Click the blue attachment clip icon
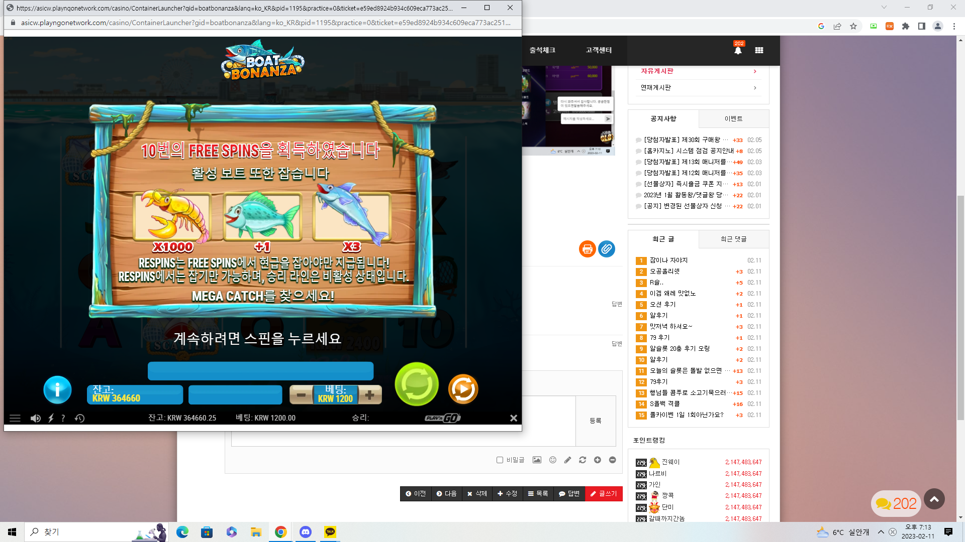 [606, 249]
